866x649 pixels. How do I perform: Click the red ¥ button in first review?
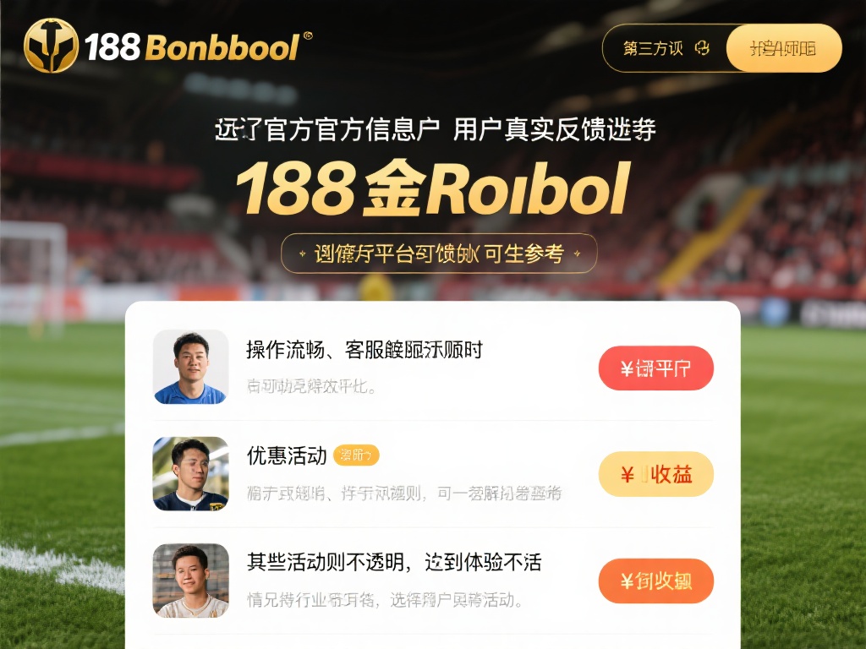pos(656,368)
